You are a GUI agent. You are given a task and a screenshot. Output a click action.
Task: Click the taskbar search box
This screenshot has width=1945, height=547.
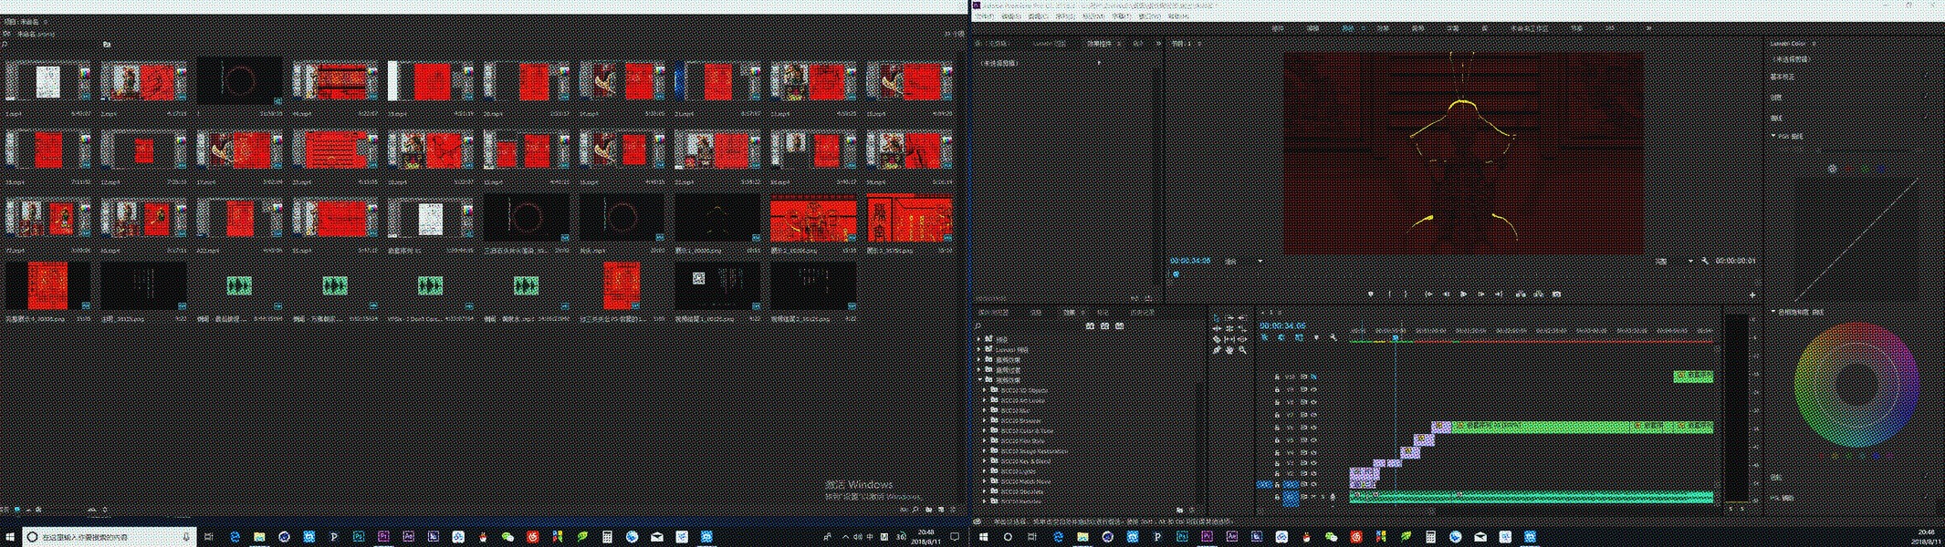(110, 537)
